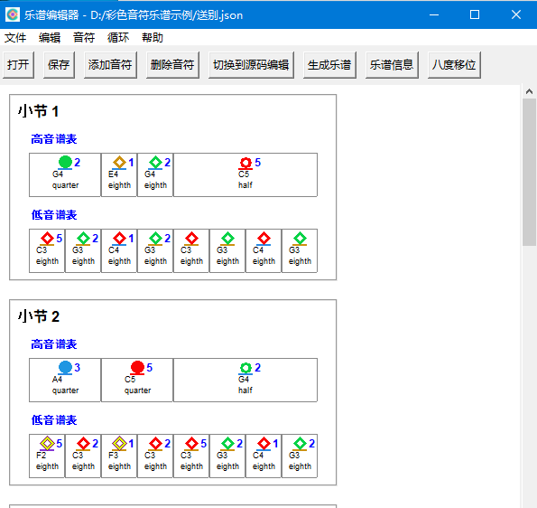Close the 乐谱编辑器 window
This screenshot has width=537, height=508.
pos(515,14)
